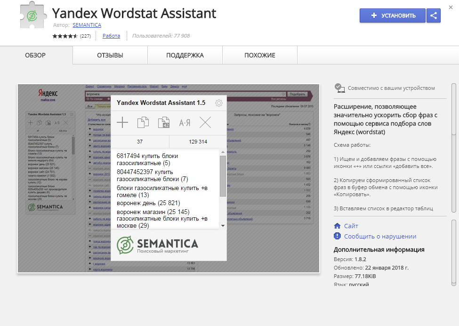
Task: Click the additional information panel scrollbar
Action: point(454,253)
